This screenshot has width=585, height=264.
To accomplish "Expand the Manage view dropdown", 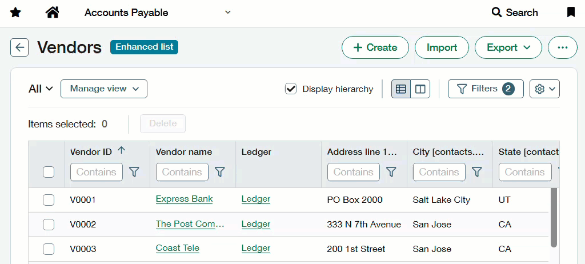I will point(104,89).
